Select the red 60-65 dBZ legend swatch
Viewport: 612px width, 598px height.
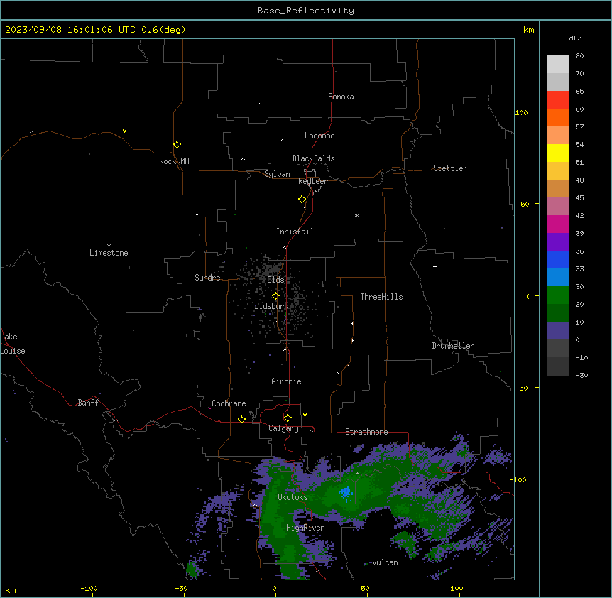(x=558, y=100)
